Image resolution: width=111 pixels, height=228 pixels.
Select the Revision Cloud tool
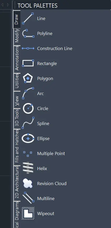28,183
